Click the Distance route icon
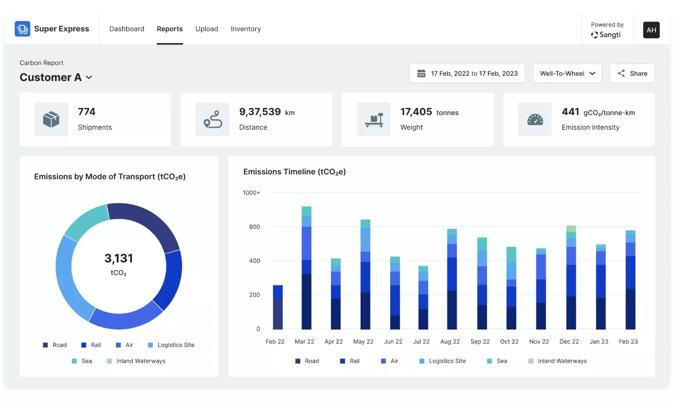 coord(212,119)
